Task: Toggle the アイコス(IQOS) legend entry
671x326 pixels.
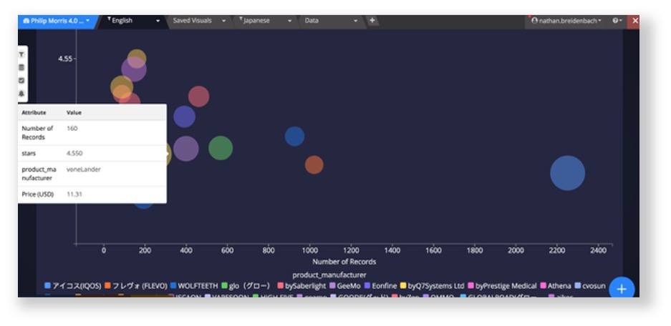Action: pos(73,286)
